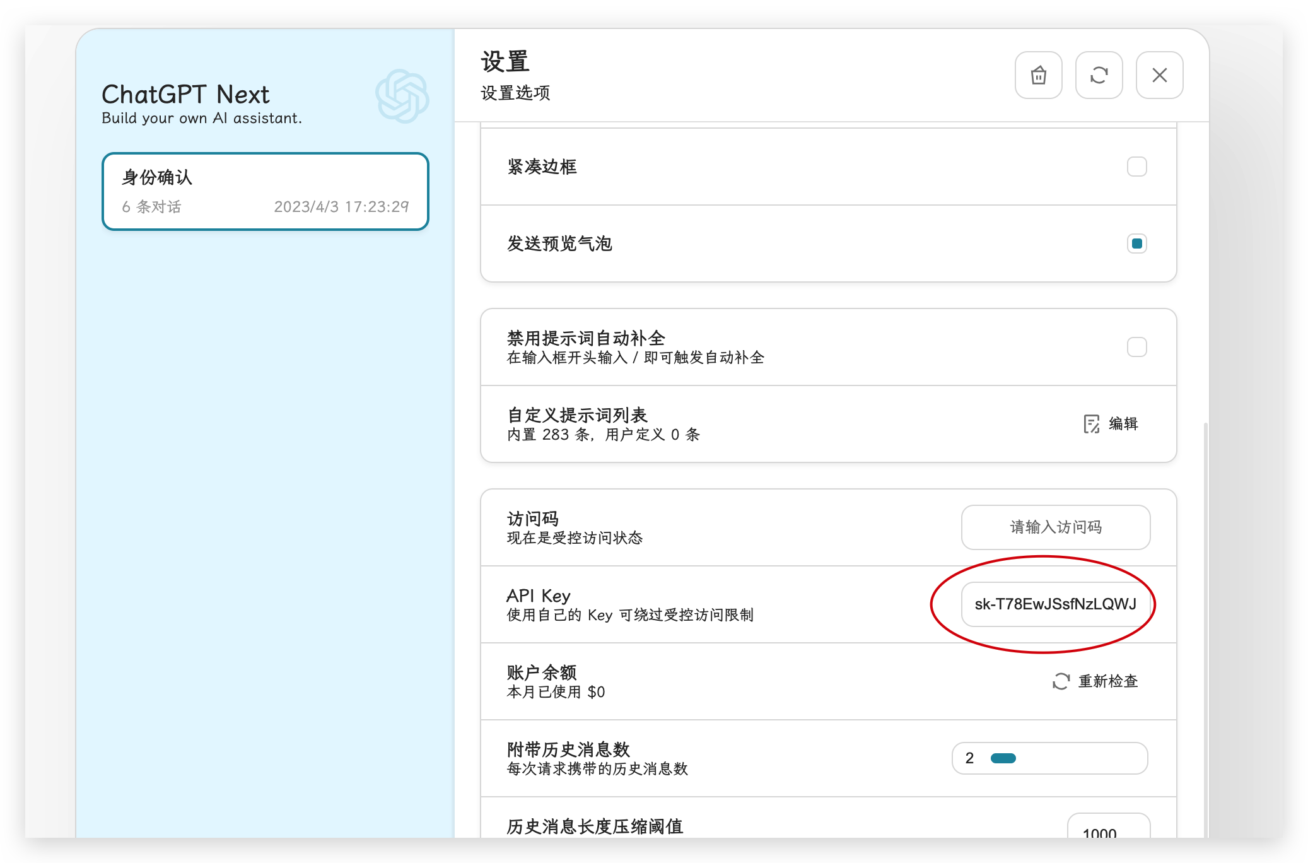Click 重新检查 to recheck account balance
The image size is (1308, 863).
coord(1107,681)
